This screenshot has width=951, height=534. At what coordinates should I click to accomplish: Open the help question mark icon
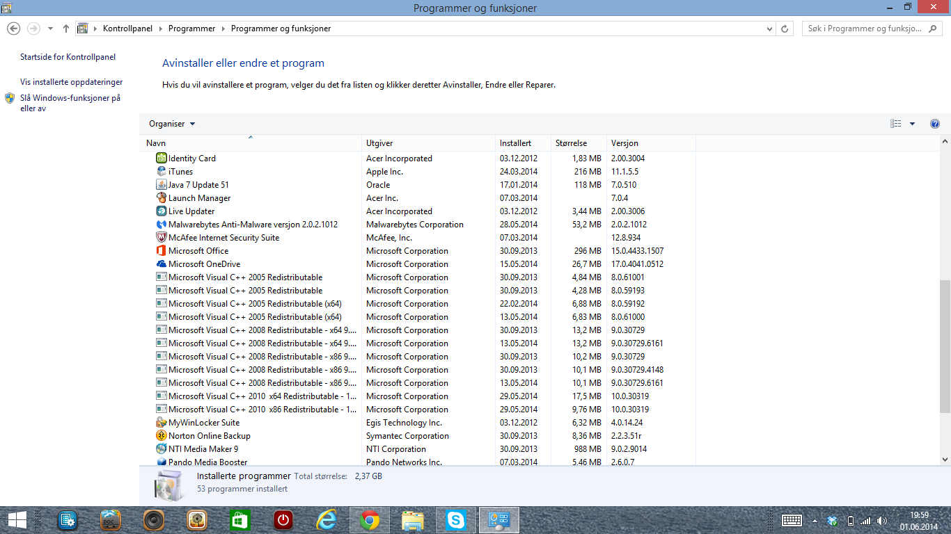(935, 124)
